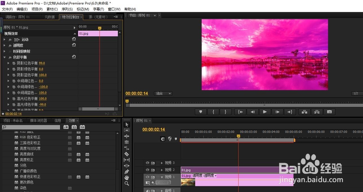Hide the 视频 2 track eye icon
The height and width of the screenshot is (192, 363).
pos(147,170)
